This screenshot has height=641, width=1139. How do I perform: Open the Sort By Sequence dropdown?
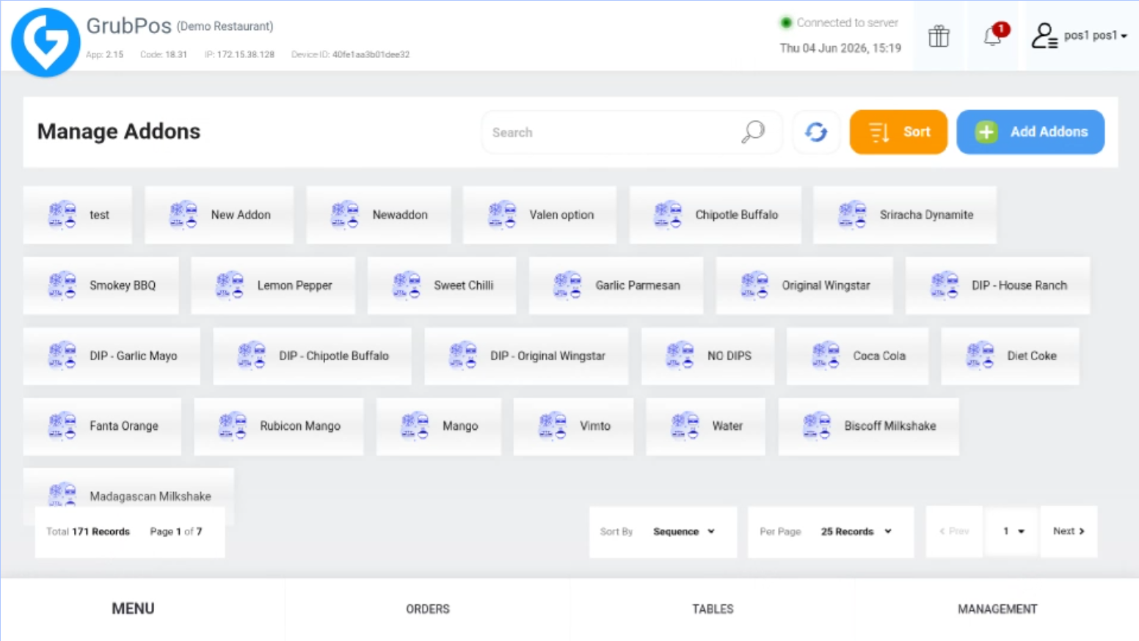pos(683,532)
